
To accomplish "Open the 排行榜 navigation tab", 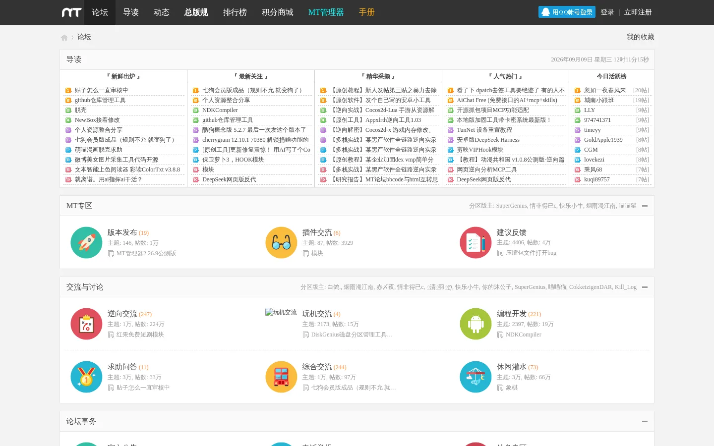I will point(235,12).
